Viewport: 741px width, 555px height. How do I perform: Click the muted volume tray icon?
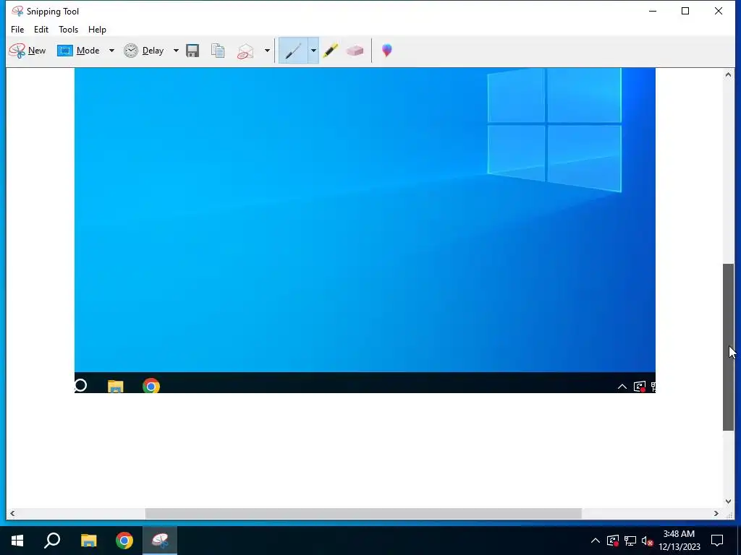[648, 541]
